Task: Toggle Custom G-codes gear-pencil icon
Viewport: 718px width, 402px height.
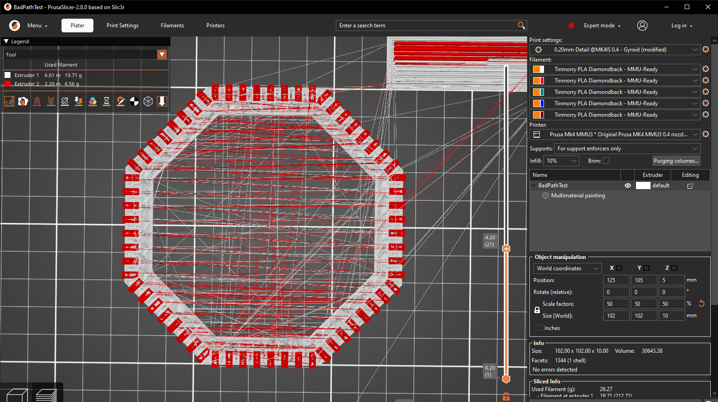Action: tap(120, 101)
